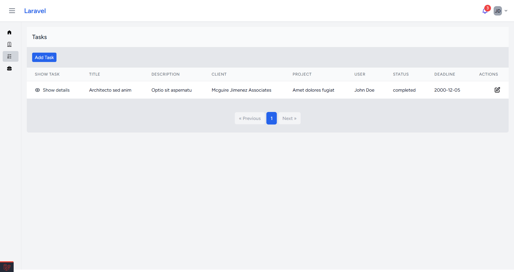
Task: Toggle the hamburger sidebar menu
Action: pos(12,11)
